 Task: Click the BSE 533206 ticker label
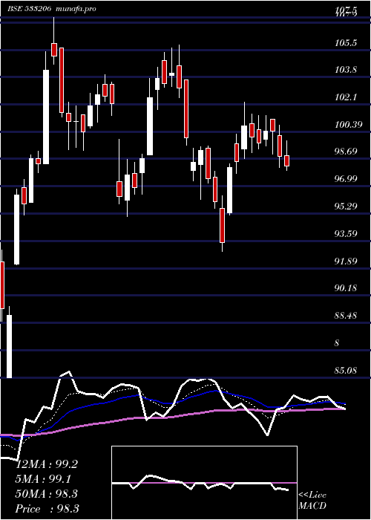(29, 9)
